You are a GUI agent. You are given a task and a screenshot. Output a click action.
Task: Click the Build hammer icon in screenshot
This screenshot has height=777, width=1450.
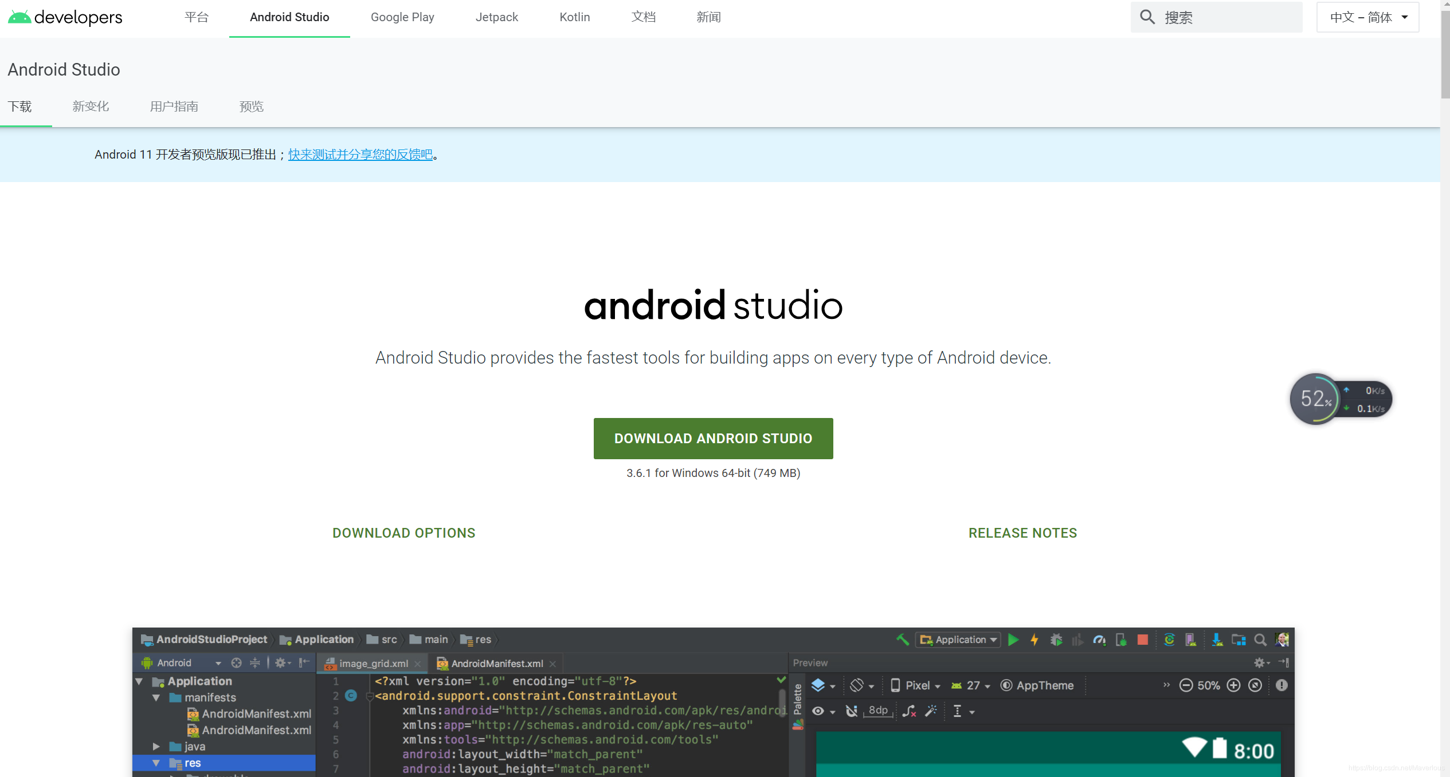(902, 640)
